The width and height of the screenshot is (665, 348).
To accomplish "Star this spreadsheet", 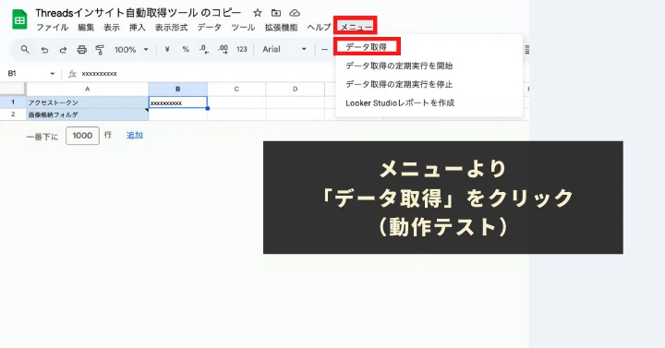I will pyautogui.click(x=257, y=13).
